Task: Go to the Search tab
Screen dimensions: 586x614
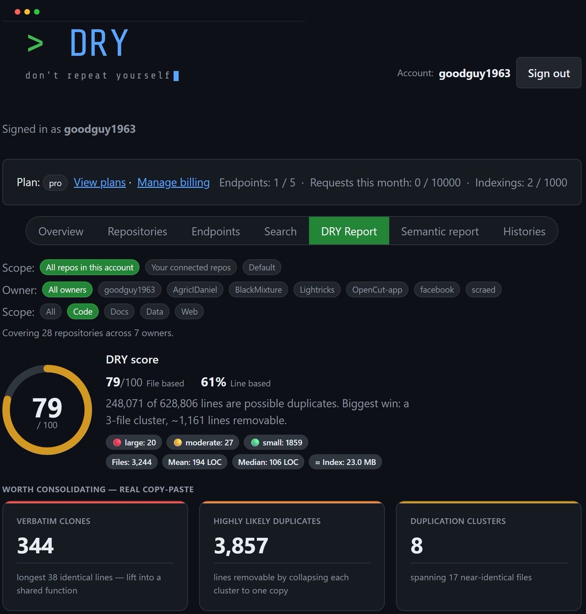Action: (x=280, y=231)
